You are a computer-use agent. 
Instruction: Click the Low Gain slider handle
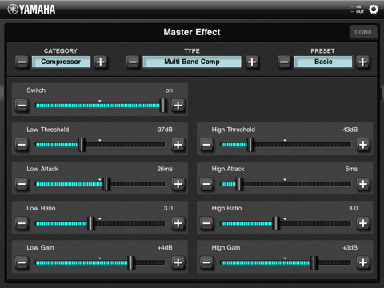coord(131,262)
